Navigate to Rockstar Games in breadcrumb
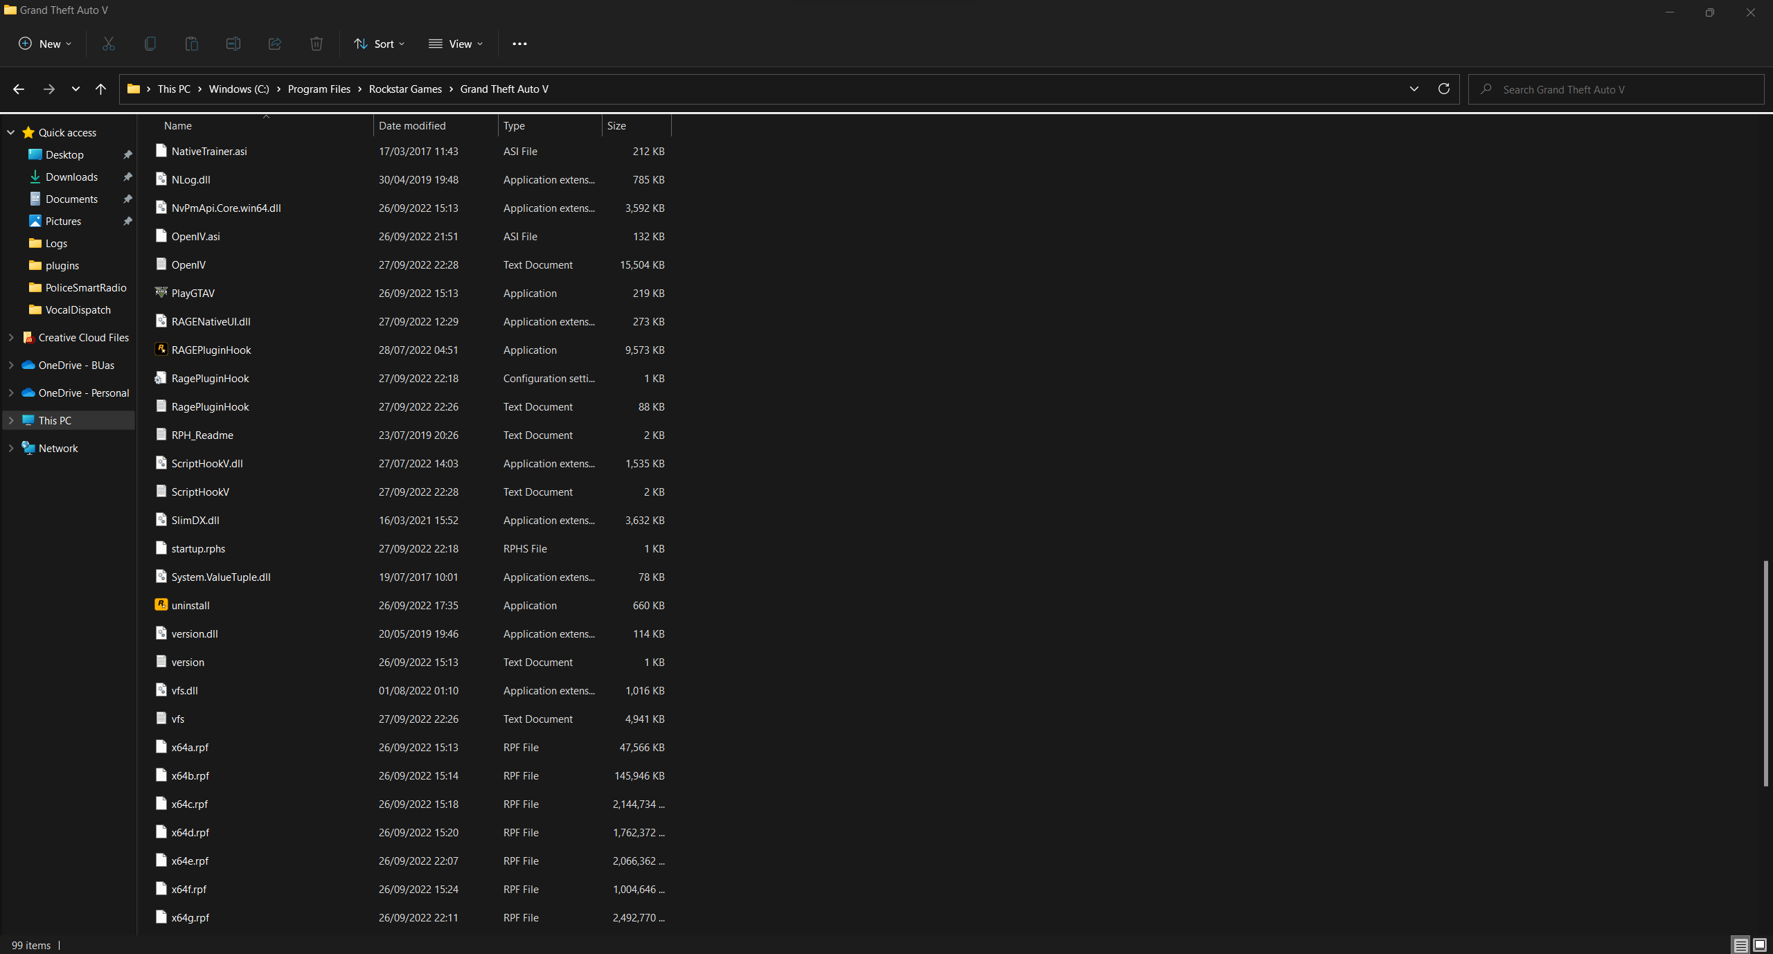 click(x=405, y=89)
